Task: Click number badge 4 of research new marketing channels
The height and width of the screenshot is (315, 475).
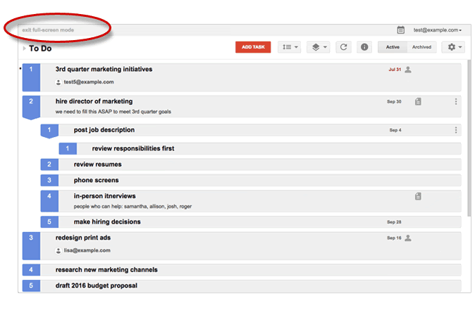Action: tap(31, 270)
